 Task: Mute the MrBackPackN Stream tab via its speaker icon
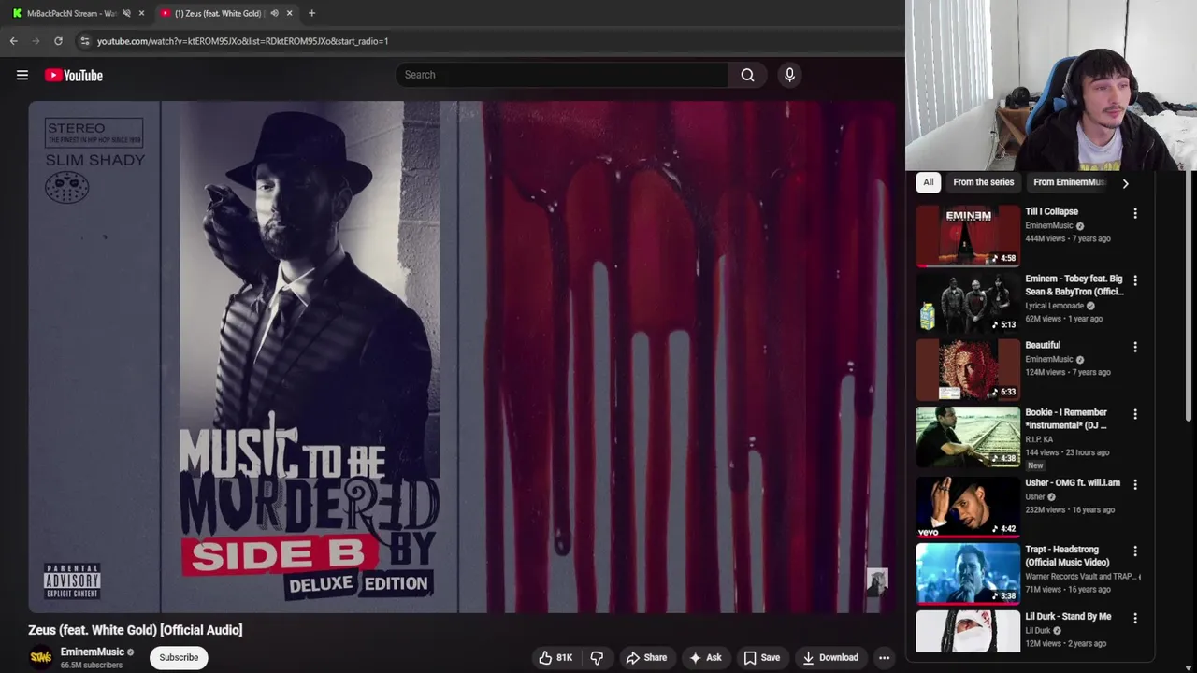coord(126,13)
